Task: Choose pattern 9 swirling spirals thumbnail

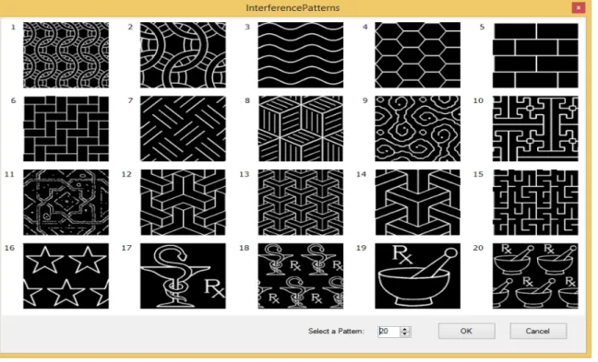Action: pos(418,129)
